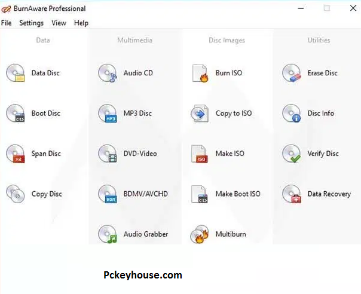Image resolution: width=361 pixels, height=294 pixels.
Task: Open the Settings menu
Action: 31,23
